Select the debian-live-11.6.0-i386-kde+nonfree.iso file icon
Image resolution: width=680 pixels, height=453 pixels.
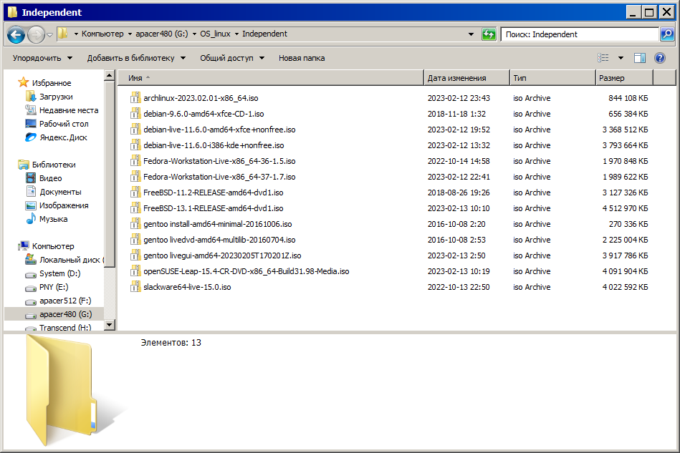(135, 145)
